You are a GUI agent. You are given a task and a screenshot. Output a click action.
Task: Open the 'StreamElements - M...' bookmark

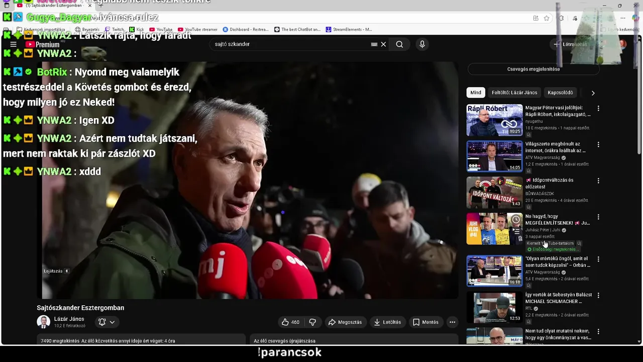coord(349,30)
